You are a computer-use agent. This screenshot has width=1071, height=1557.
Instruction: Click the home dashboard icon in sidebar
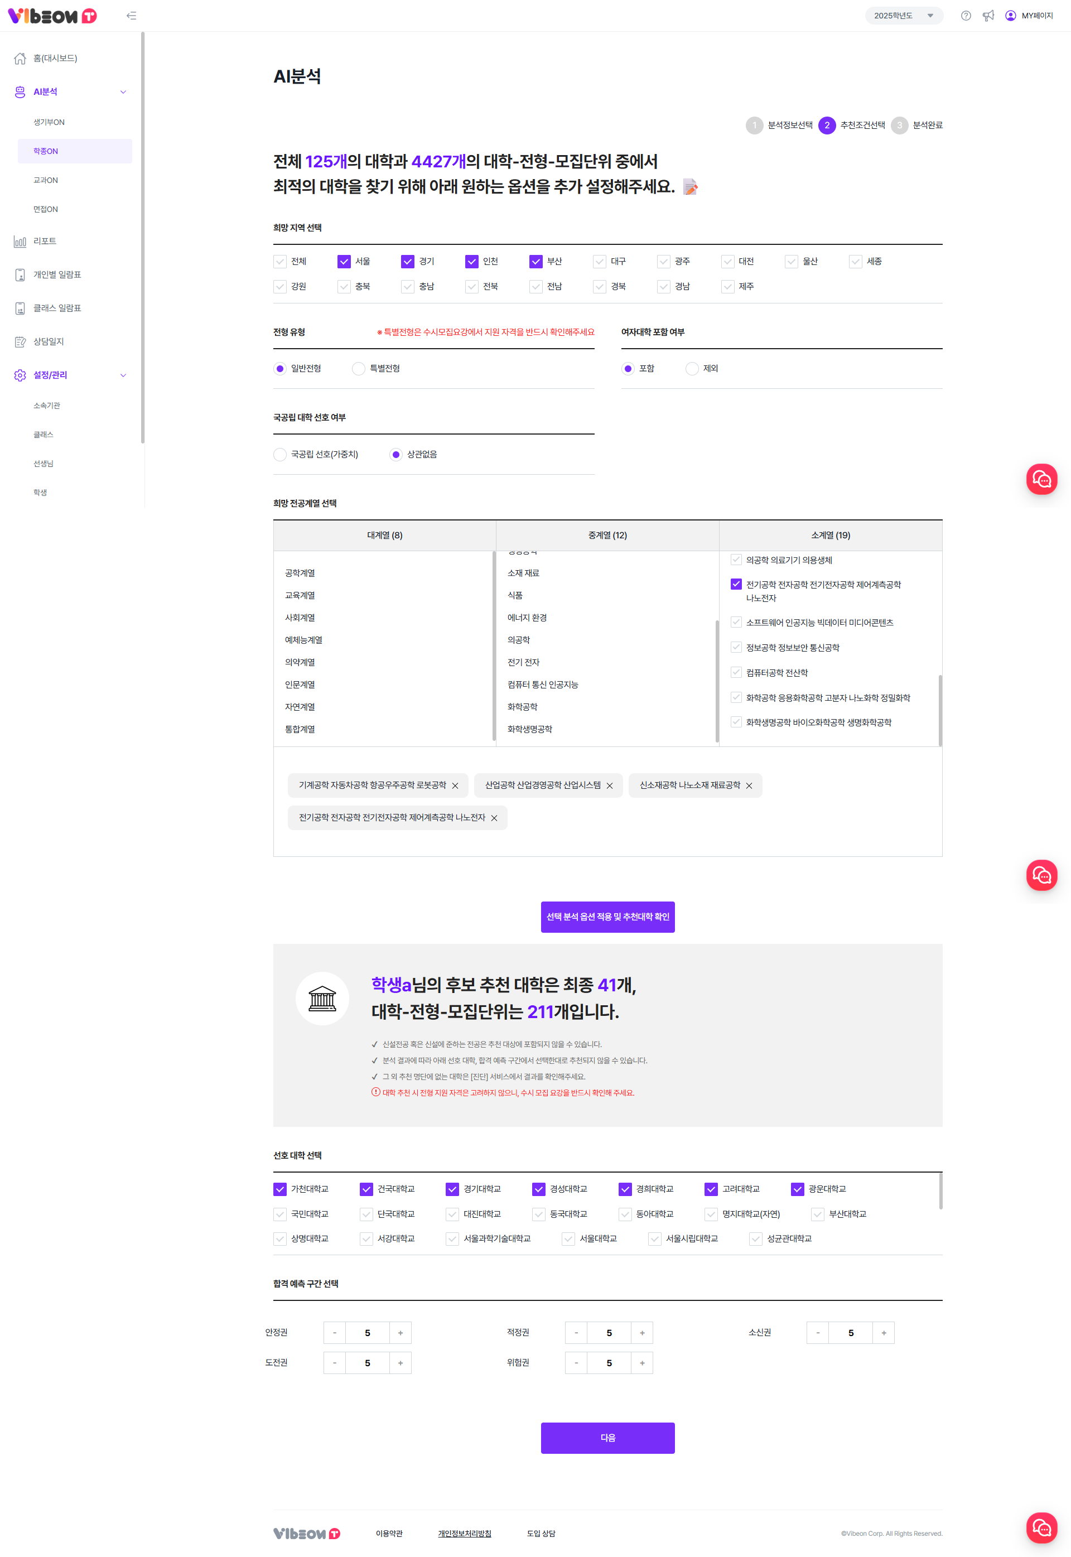20,59
